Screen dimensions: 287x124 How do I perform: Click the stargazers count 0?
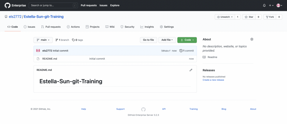[258, 17]
